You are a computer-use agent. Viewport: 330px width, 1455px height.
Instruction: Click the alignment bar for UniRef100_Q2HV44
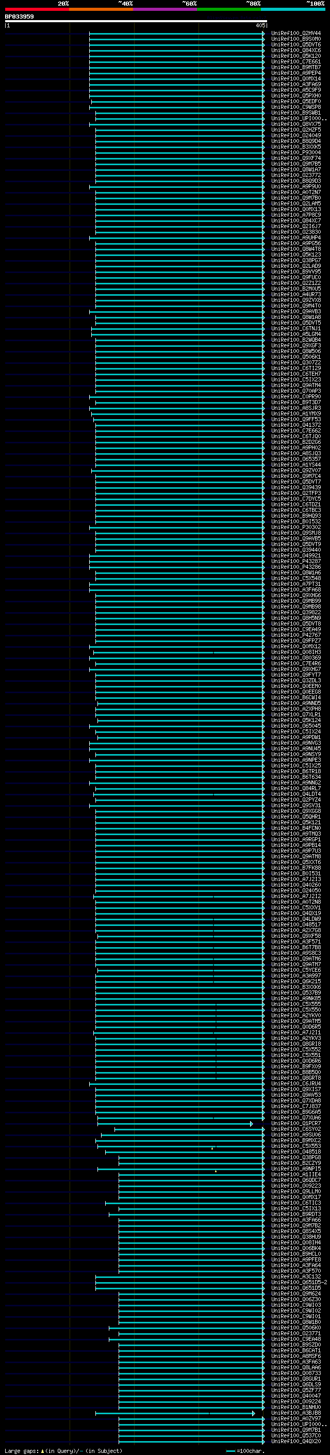[x=176, y=34]
